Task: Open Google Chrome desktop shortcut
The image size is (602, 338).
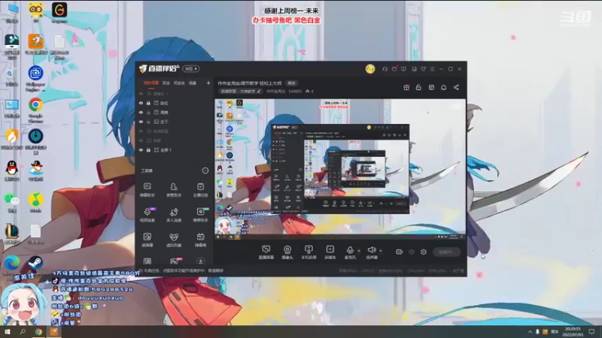Action: [35, 109]
